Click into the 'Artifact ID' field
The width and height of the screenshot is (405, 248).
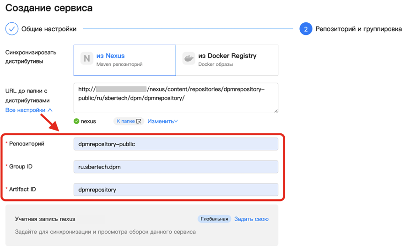(175, 190)
